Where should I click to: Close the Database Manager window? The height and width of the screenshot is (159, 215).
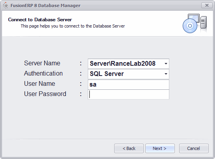click(x=207, y=6)
